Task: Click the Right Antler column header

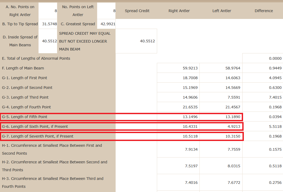Action: coord(179,11)
